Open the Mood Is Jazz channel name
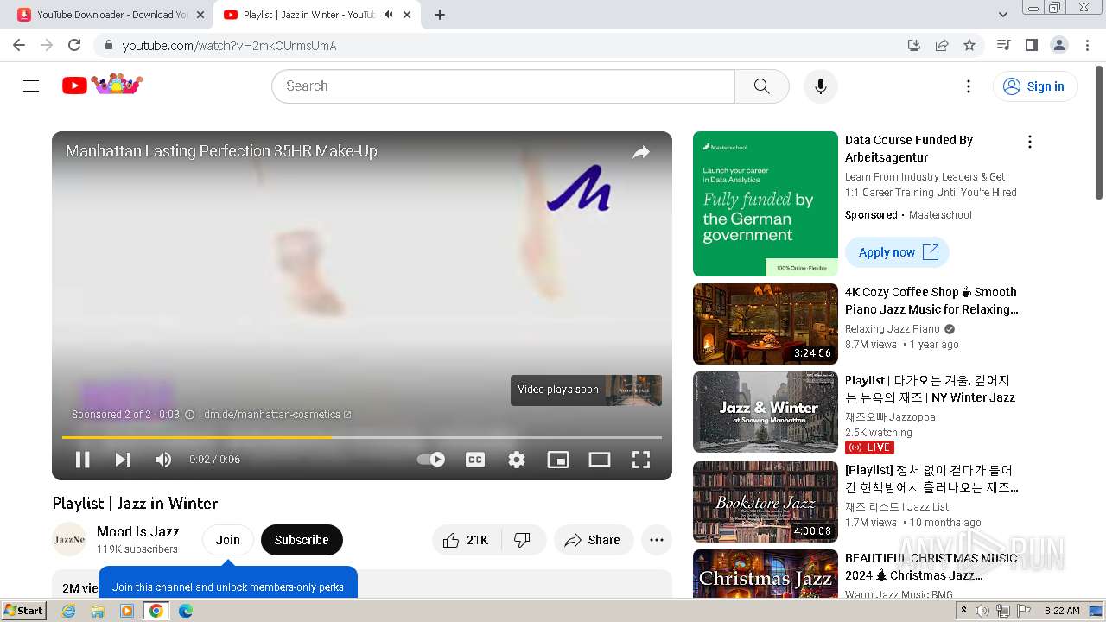 [138, 531]
